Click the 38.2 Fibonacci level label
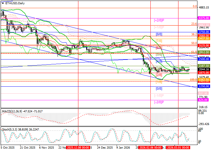 pyautogui.click(x=194, y=34)
